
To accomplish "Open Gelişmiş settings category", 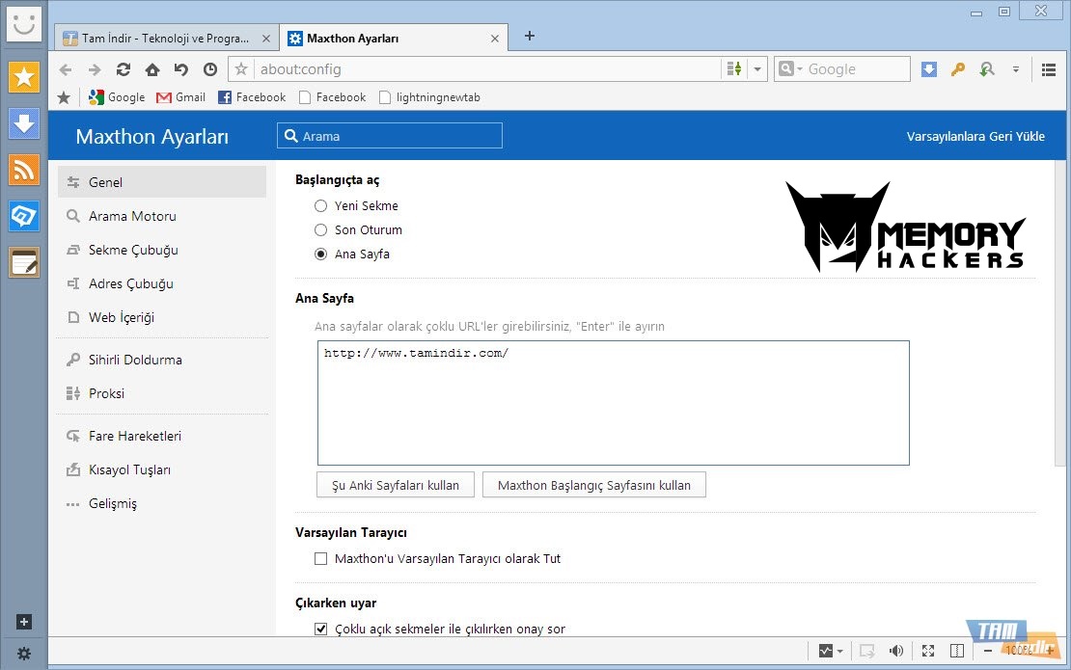I will coord(162,503).
